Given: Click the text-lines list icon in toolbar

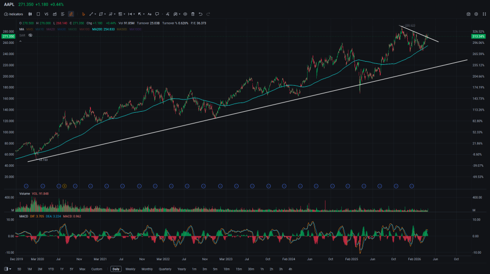Looking at the screenshot, I should point(62,14).
